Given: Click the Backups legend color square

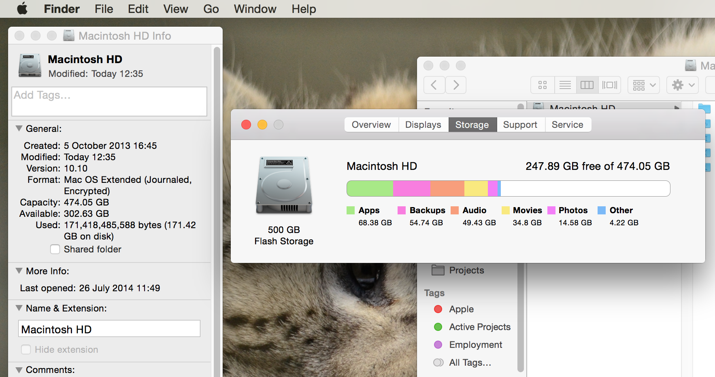Looking at the screenshot, I should [402, 210].
